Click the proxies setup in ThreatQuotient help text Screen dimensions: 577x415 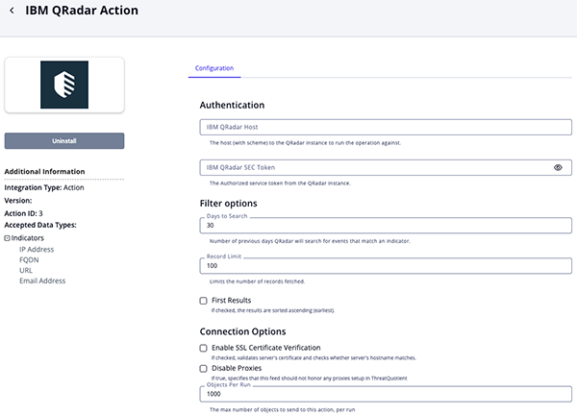pyautogui.click(x=309, y=378)
